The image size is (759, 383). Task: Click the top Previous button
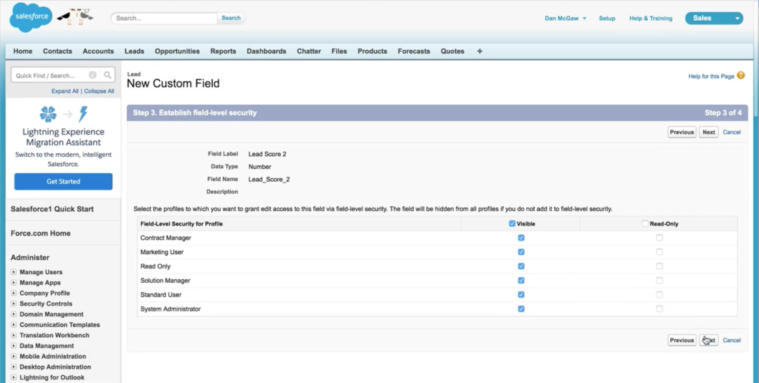[682, 132]
